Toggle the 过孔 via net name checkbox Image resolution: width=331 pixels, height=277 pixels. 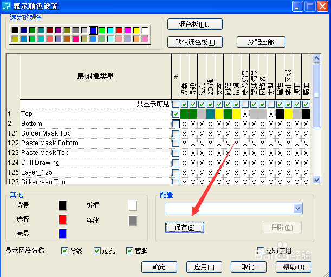pos(98,250)
